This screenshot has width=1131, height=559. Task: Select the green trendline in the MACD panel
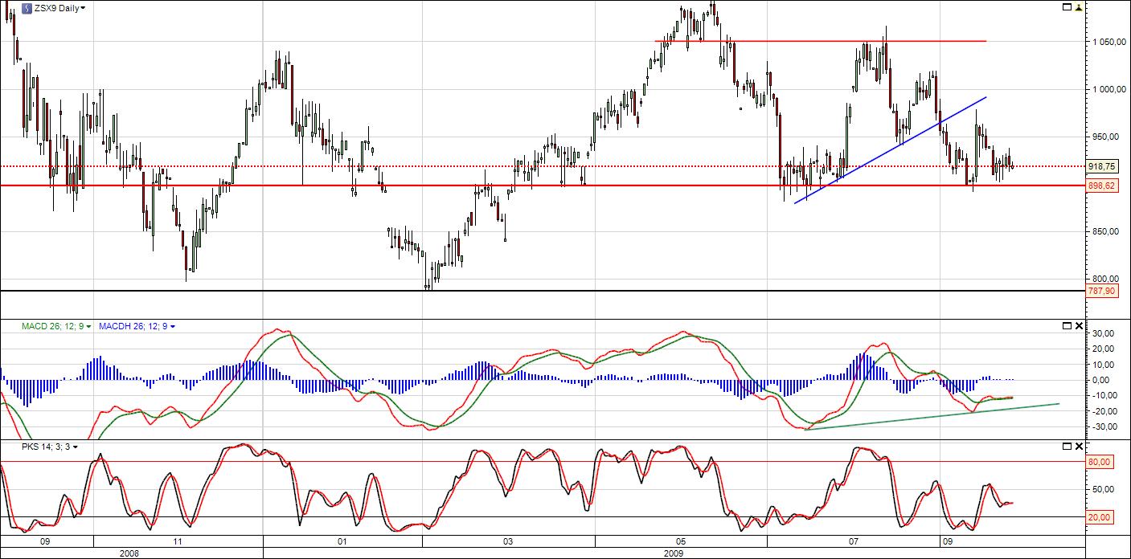932,416
